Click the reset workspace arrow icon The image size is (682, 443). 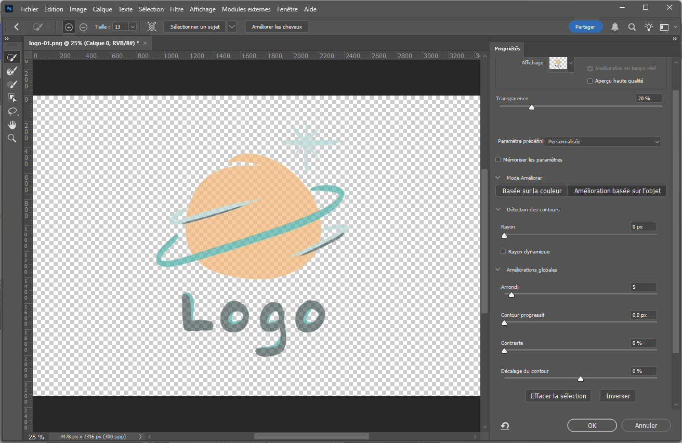pyautogui.click(x=505, y=426)
